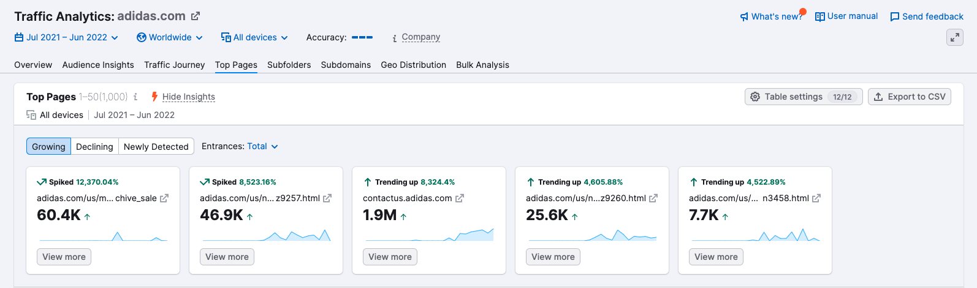Open the Entrances Total dropdown
Screen dimensions: 977x288
pos(262,146)
